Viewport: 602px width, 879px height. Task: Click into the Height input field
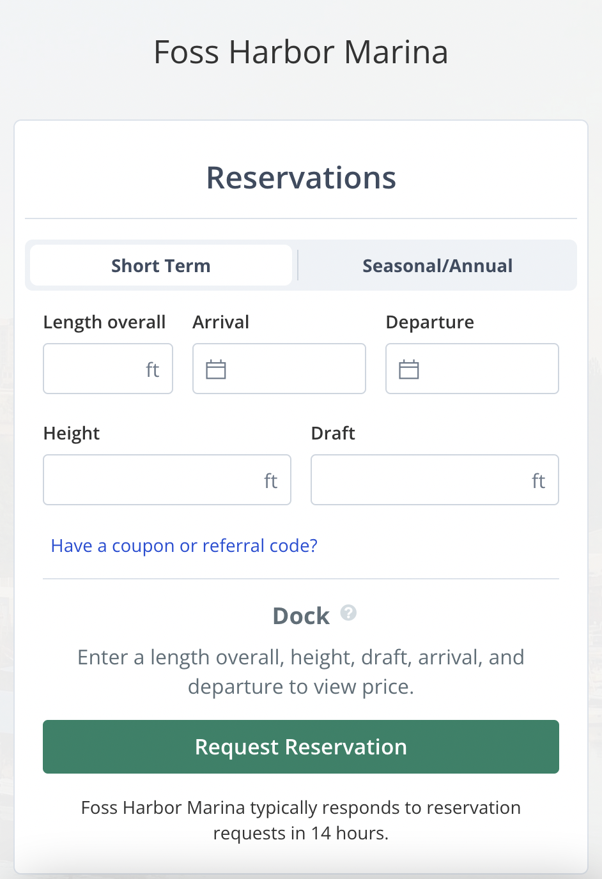pos(153,480)
